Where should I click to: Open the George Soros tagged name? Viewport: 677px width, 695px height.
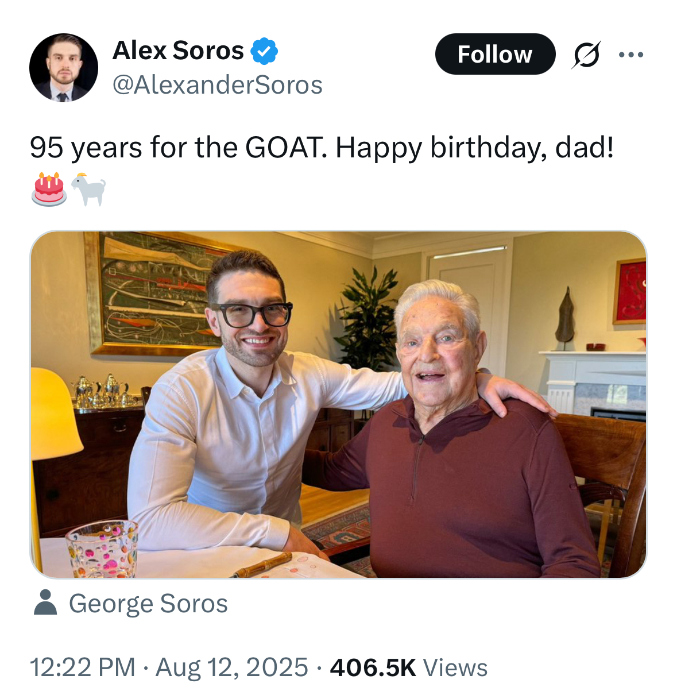(148, 604)
